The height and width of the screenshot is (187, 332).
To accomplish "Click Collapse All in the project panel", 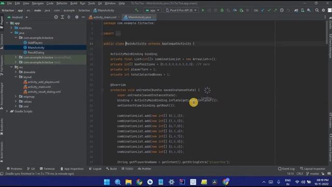I will [69, 17].
